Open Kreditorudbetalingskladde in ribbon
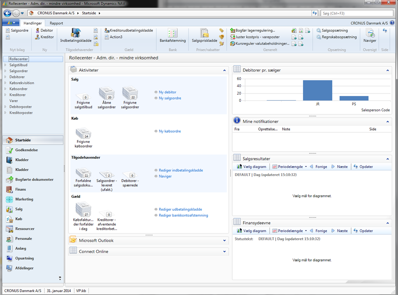The image size is (398, 295). pos(129,30)
